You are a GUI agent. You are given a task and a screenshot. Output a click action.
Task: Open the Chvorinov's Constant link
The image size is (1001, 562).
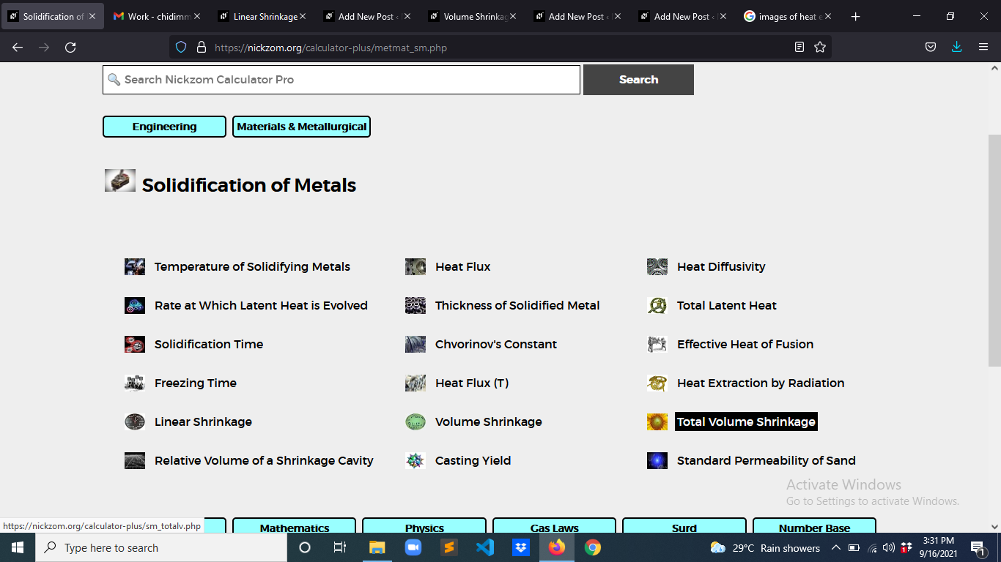click(496, 344)
